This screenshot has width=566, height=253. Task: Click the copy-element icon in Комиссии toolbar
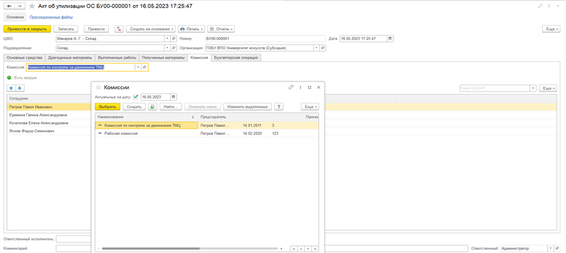153,106
